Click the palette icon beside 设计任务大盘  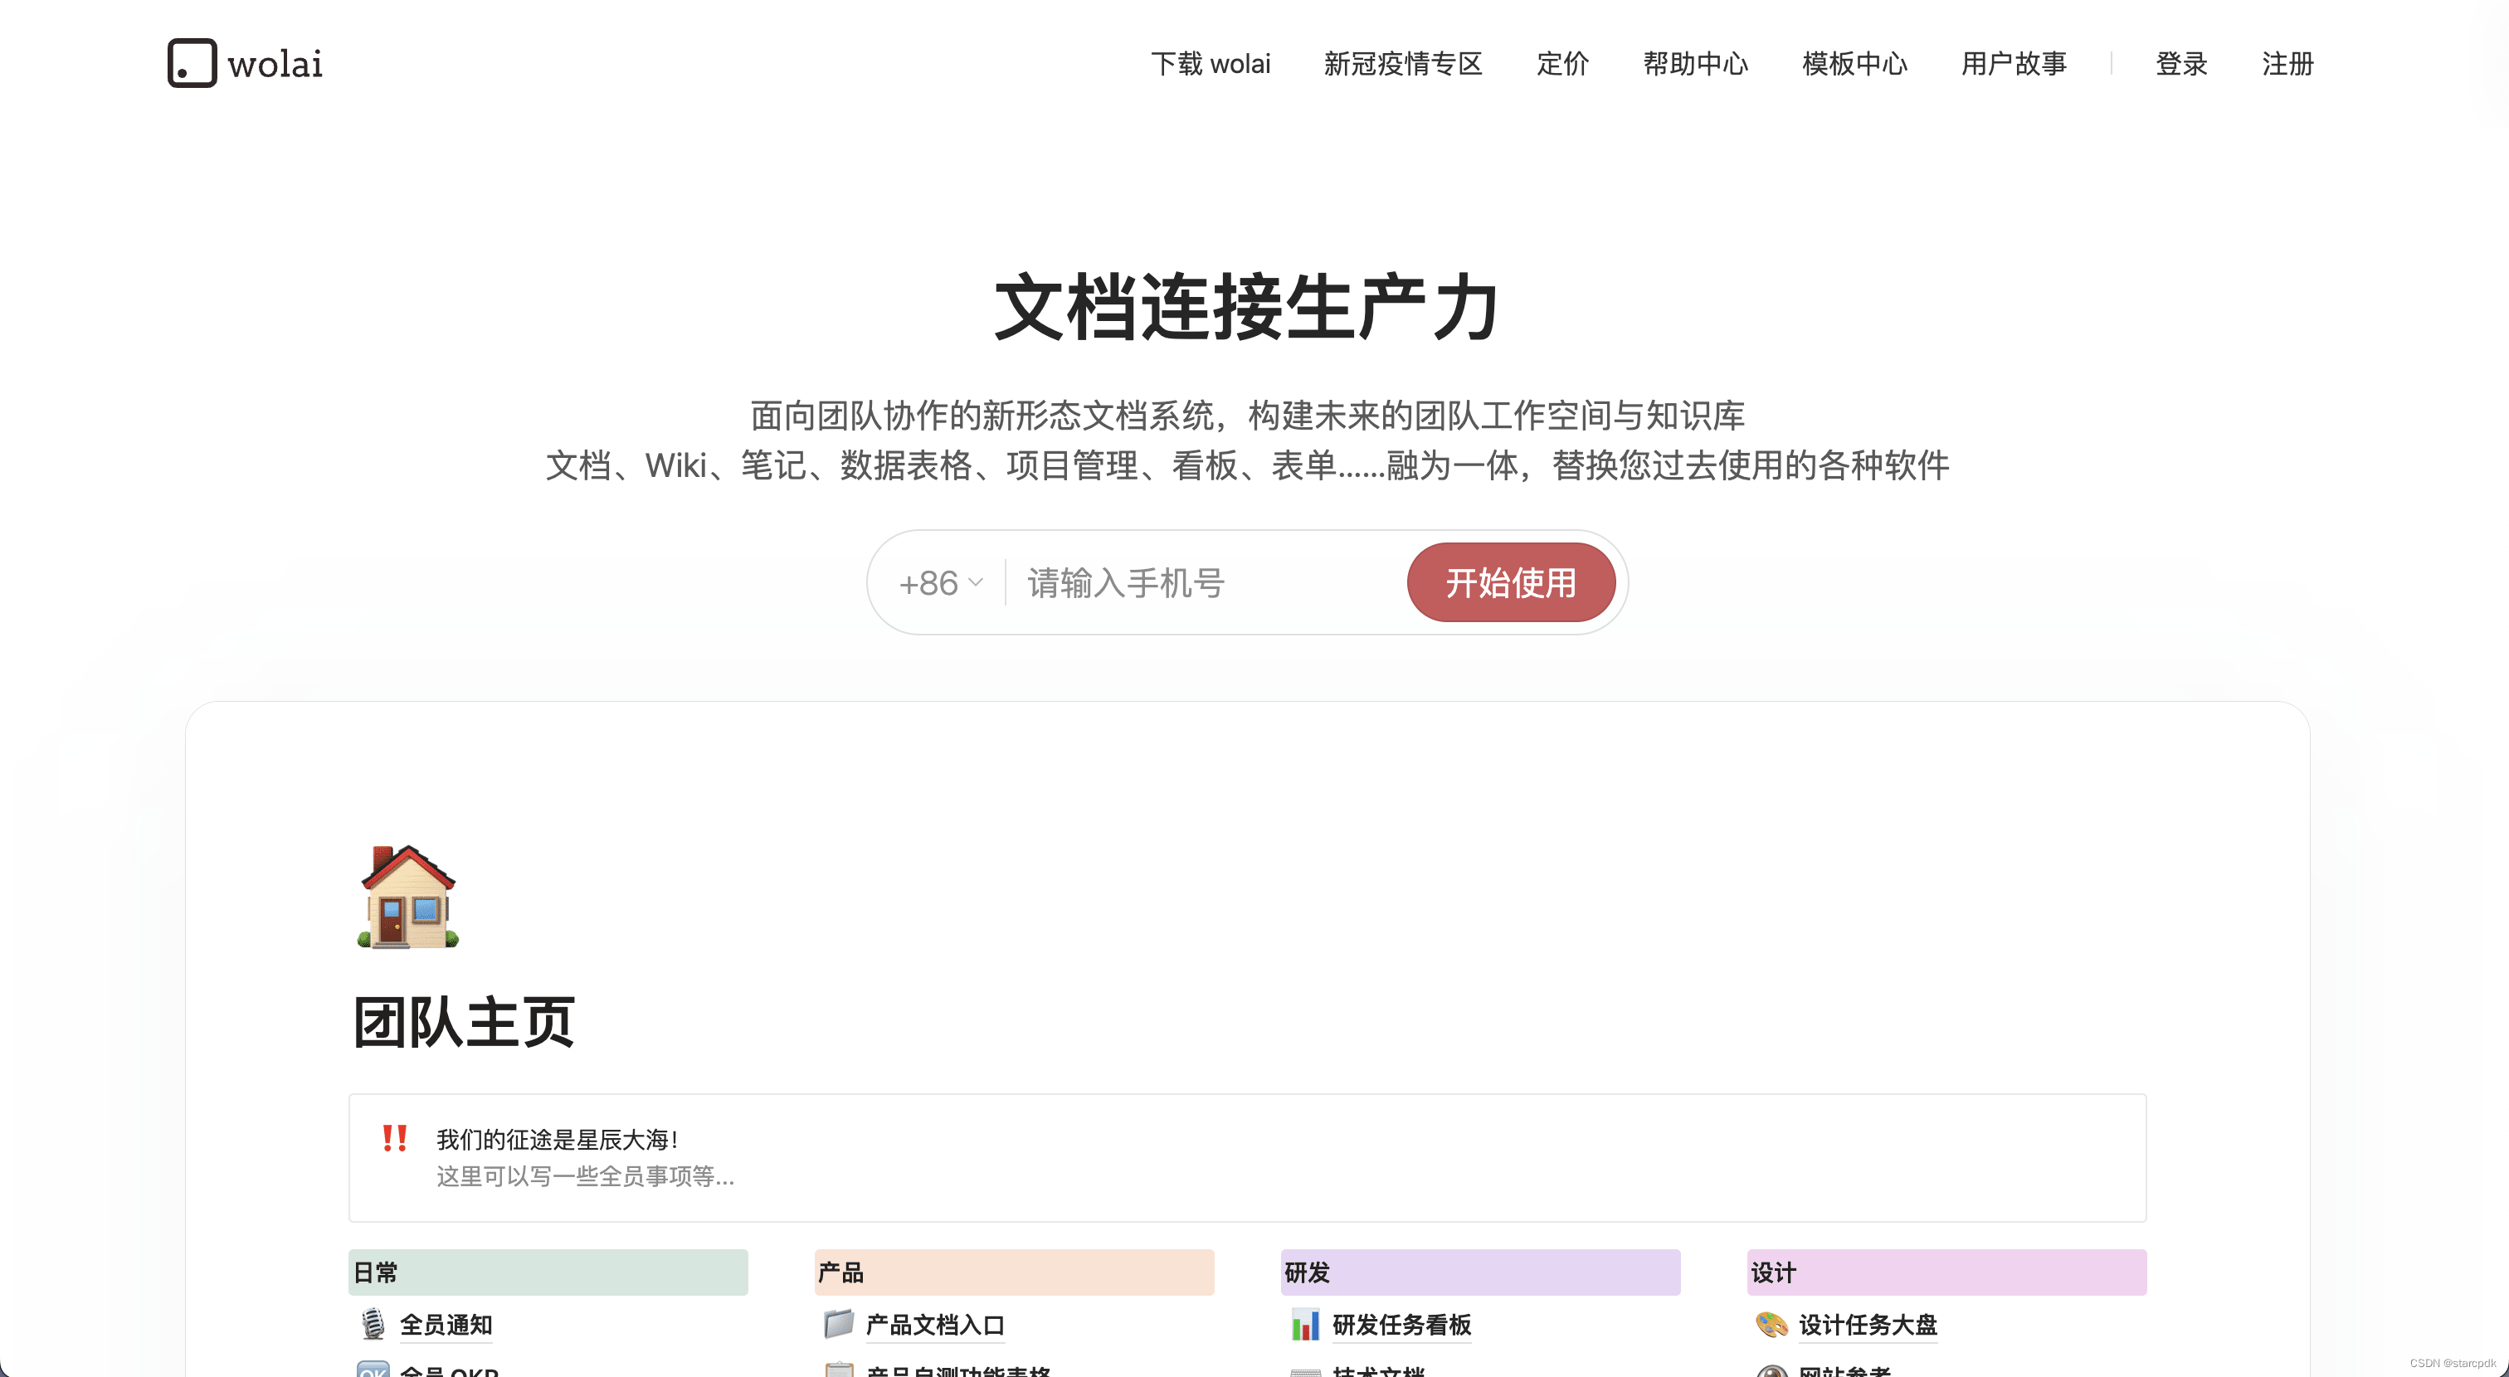[1771, 1325]
